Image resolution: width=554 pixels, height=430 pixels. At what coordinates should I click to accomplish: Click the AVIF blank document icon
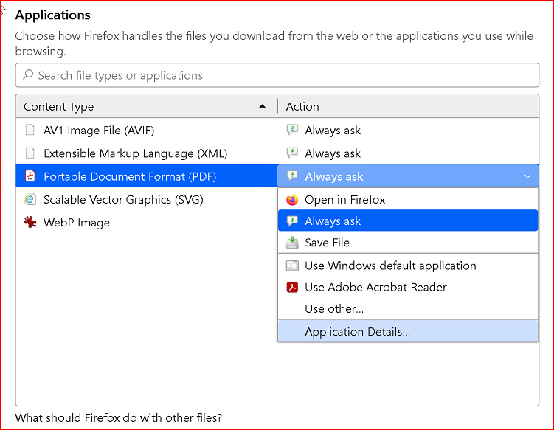point(30,130)
